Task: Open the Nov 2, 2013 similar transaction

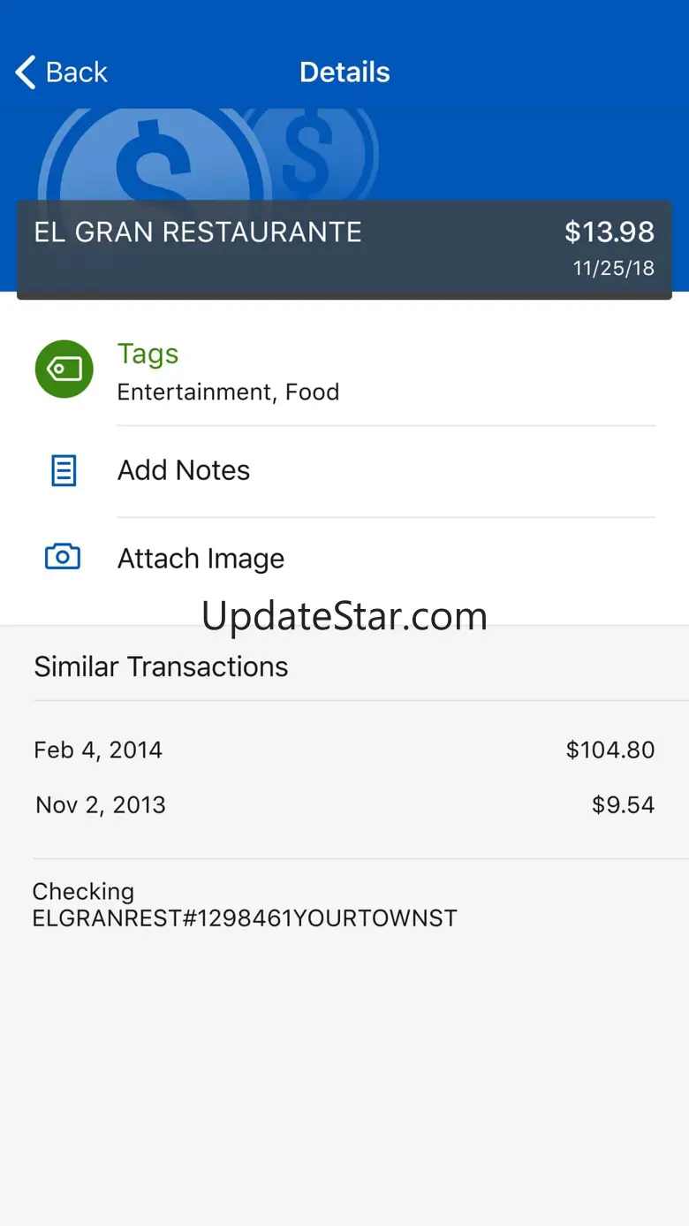Action: pos(101,805)
